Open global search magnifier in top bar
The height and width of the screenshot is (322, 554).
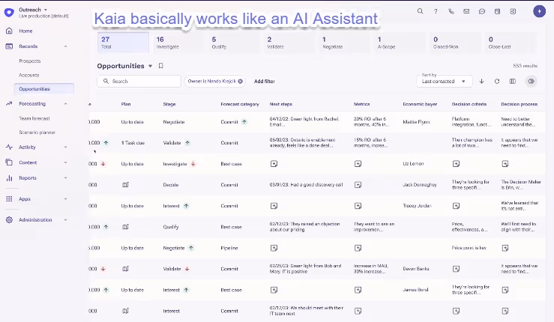420,11
